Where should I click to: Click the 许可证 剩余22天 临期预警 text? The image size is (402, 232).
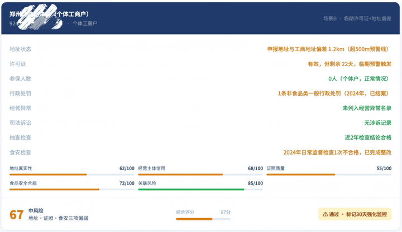(x=350, y=64)
